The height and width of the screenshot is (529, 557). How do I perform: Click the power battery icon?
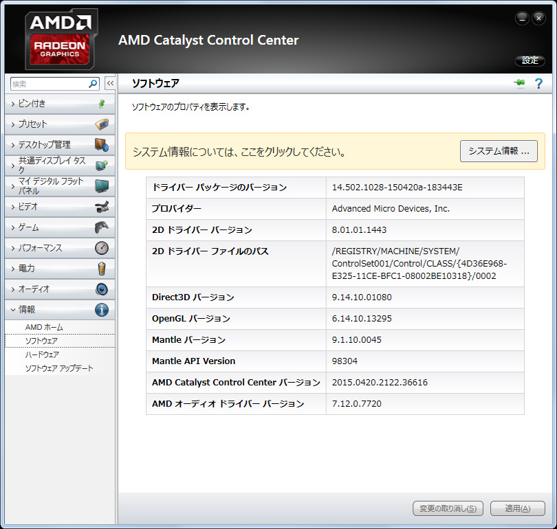(x=102, y=269)
